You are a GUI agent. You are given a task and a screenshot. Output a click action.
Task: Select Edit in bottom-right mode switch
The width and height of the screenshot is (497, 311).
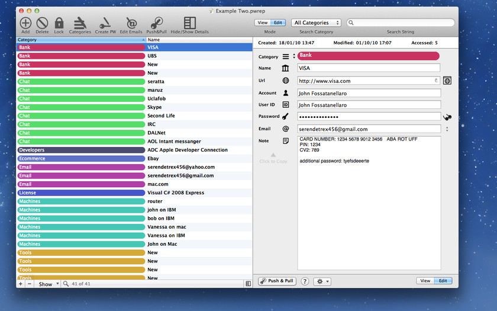click(x=443, y=281)
